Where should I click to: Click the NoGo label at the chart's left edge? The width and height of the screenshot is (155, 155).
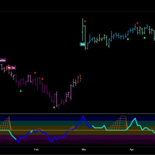point(3,60)
